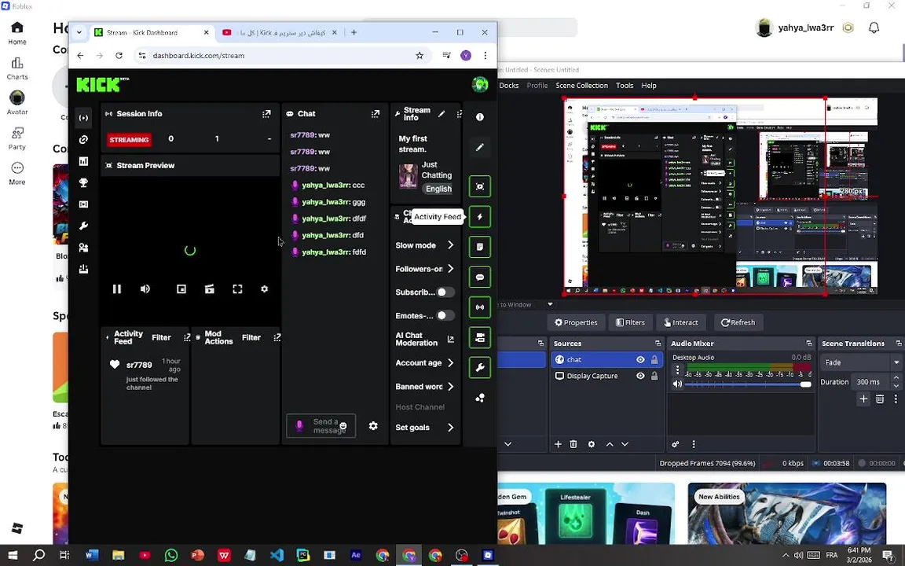Screen dimensions: 905x566
Task: Toggle the chat bubble widget icon
Action: tap(480, 277)
